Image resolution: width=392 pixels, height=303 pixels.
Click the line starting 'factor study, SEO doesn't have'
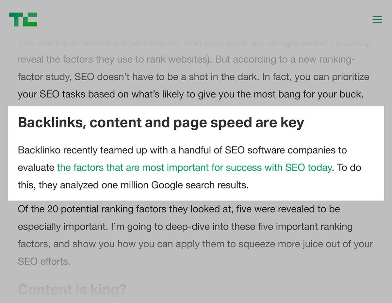click(x=194, y=77)
